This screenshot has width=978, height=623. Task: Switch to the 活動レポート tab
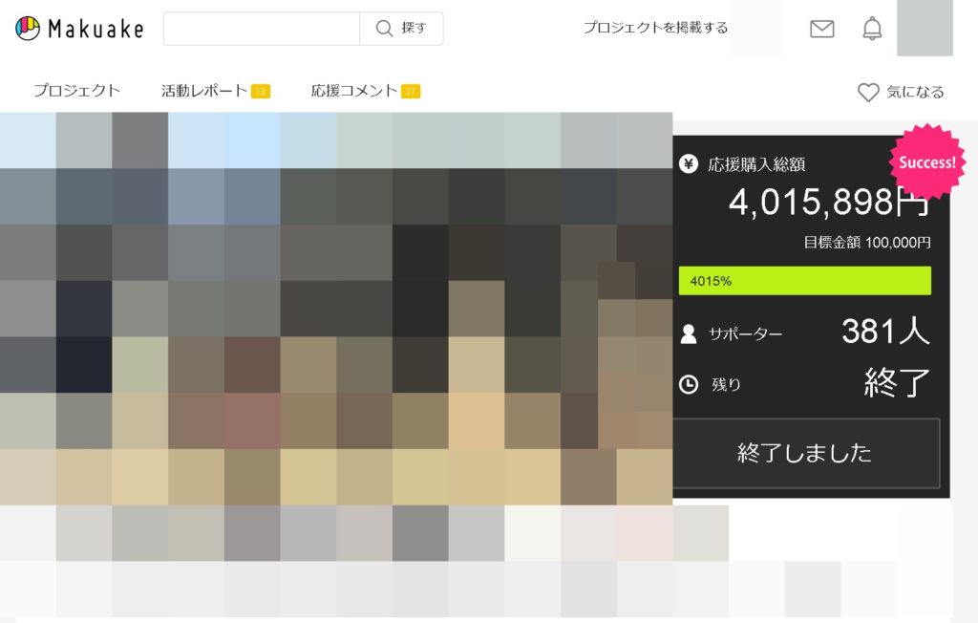click(x=204, y=92)
